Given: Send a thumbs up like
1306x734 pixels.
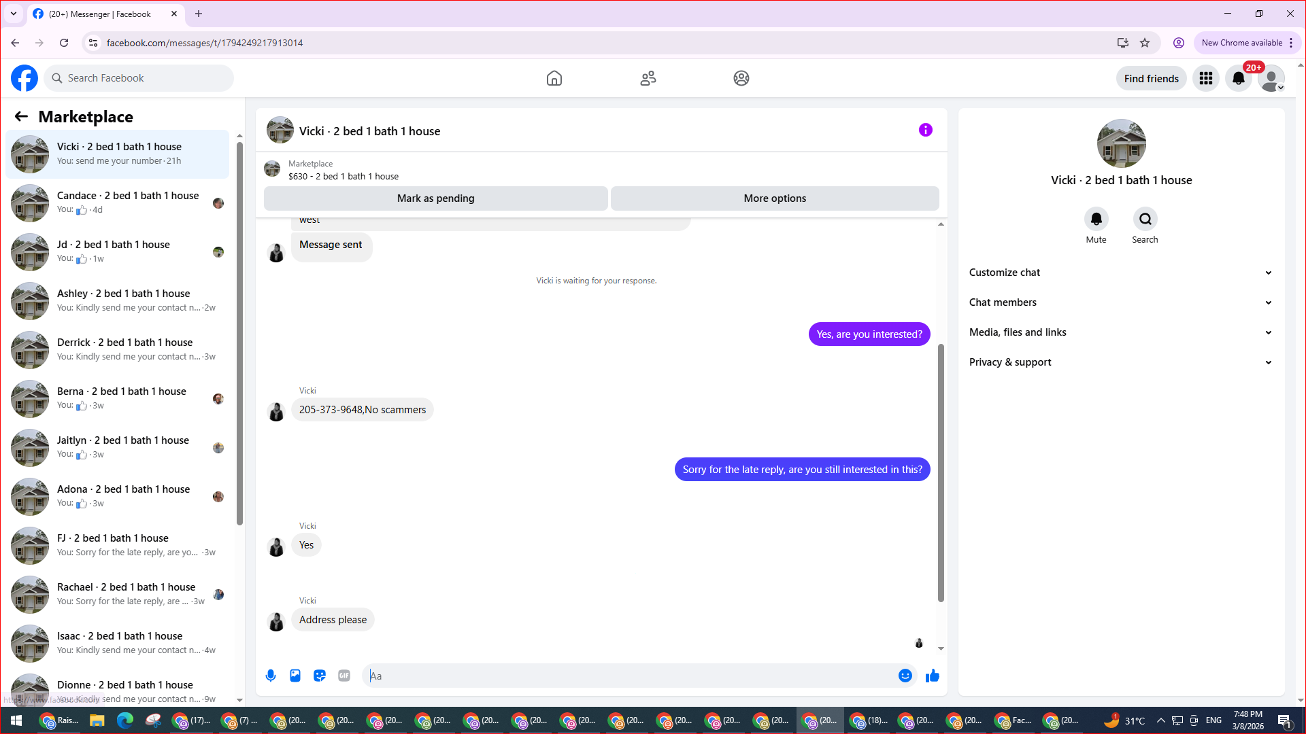Looking at the screenshot, I should click(932, 676).
